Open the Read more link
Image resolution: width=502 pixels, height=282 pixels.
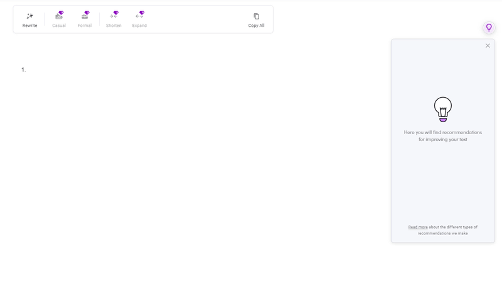pyautogui.click(x=418, y=227)
